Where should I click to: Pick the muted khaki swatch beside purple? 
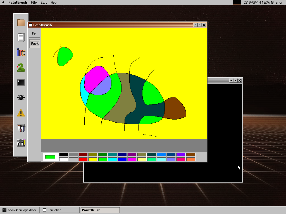tap(142, 155)
